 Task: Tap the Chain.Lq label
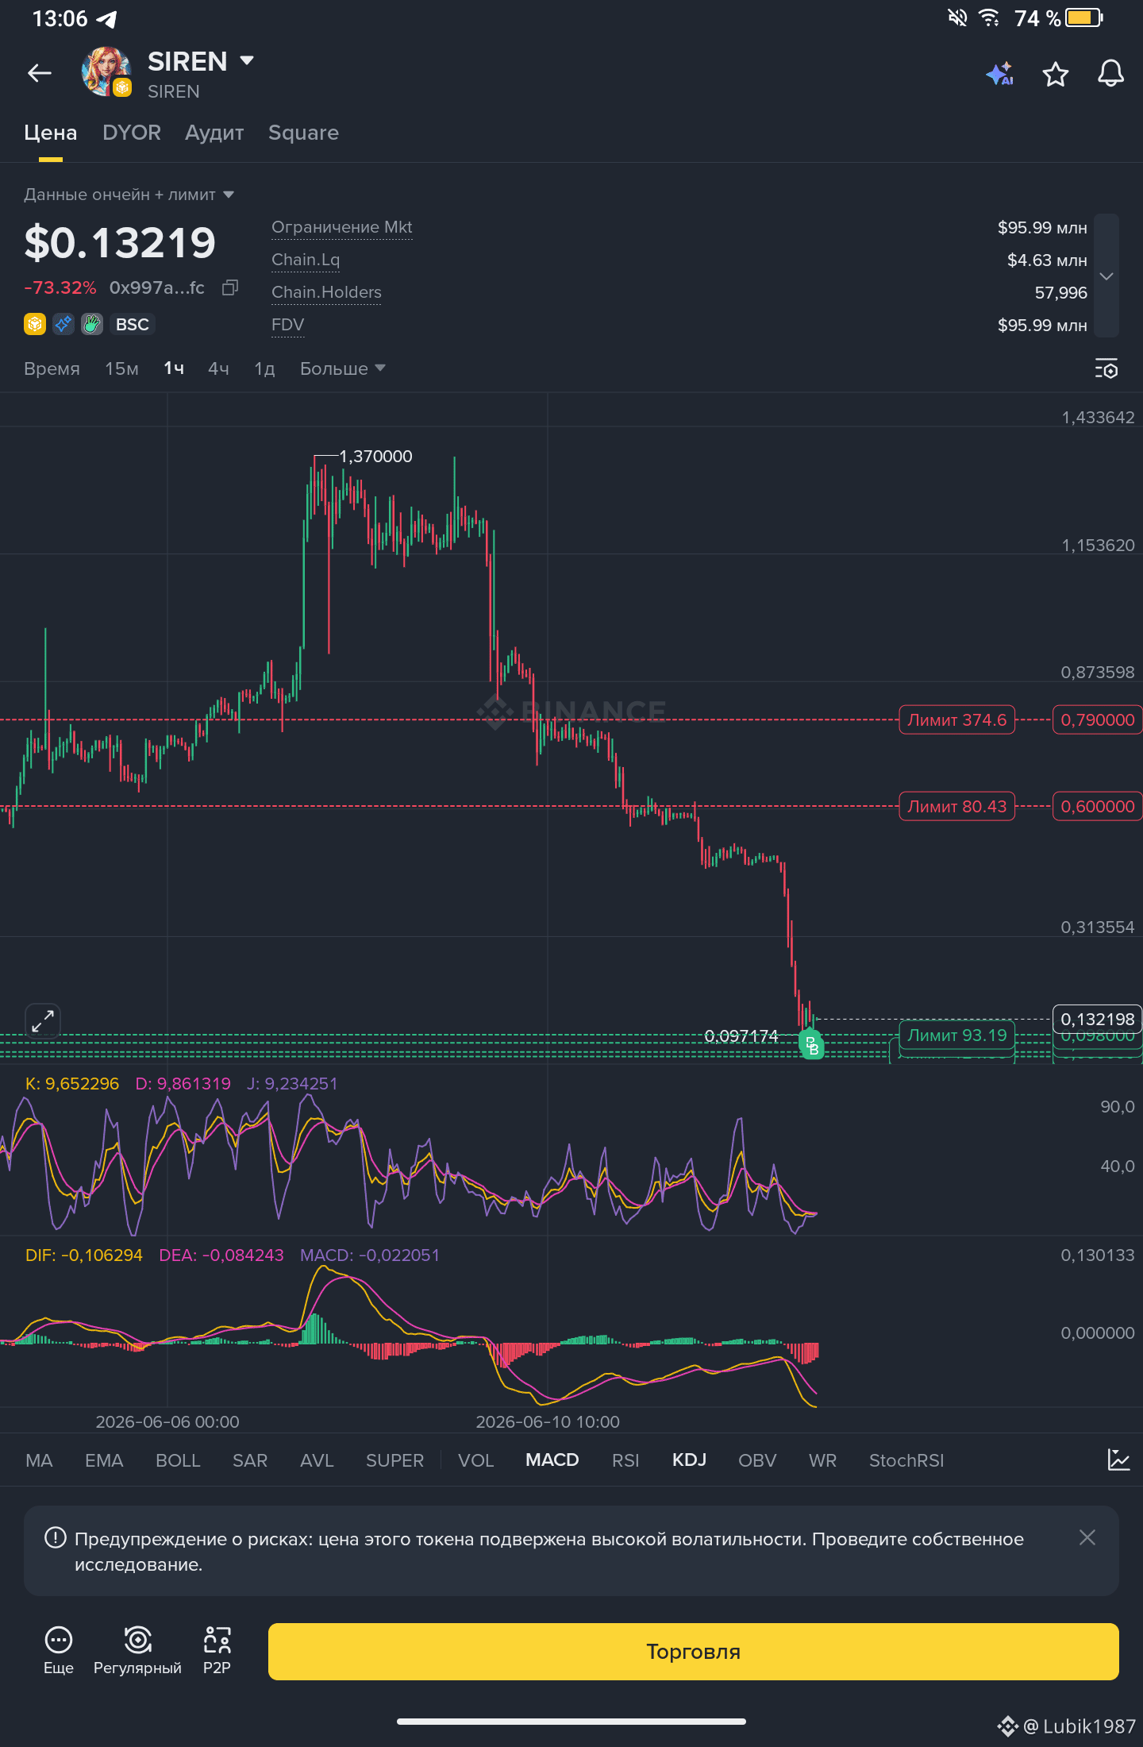tap(306, 260)
